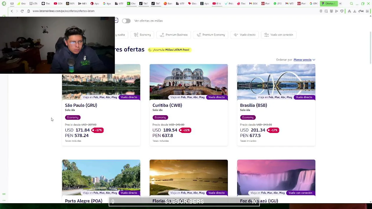Open the profile account icon
Image resolution: width=372 pixels, height=209 pixels.
pos(349,11)
